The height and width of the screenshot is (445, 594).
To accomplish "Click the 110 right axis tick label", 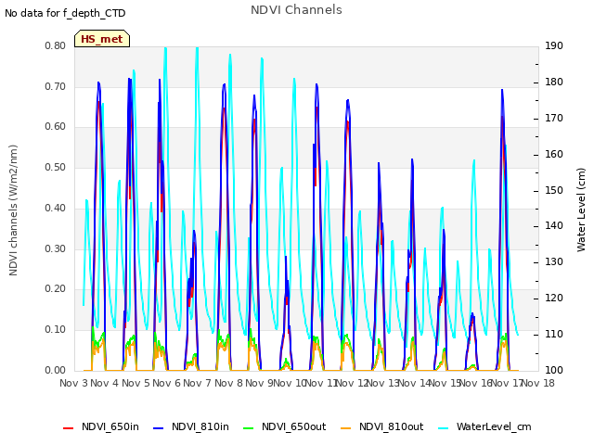I will click(x=554, y=335).
